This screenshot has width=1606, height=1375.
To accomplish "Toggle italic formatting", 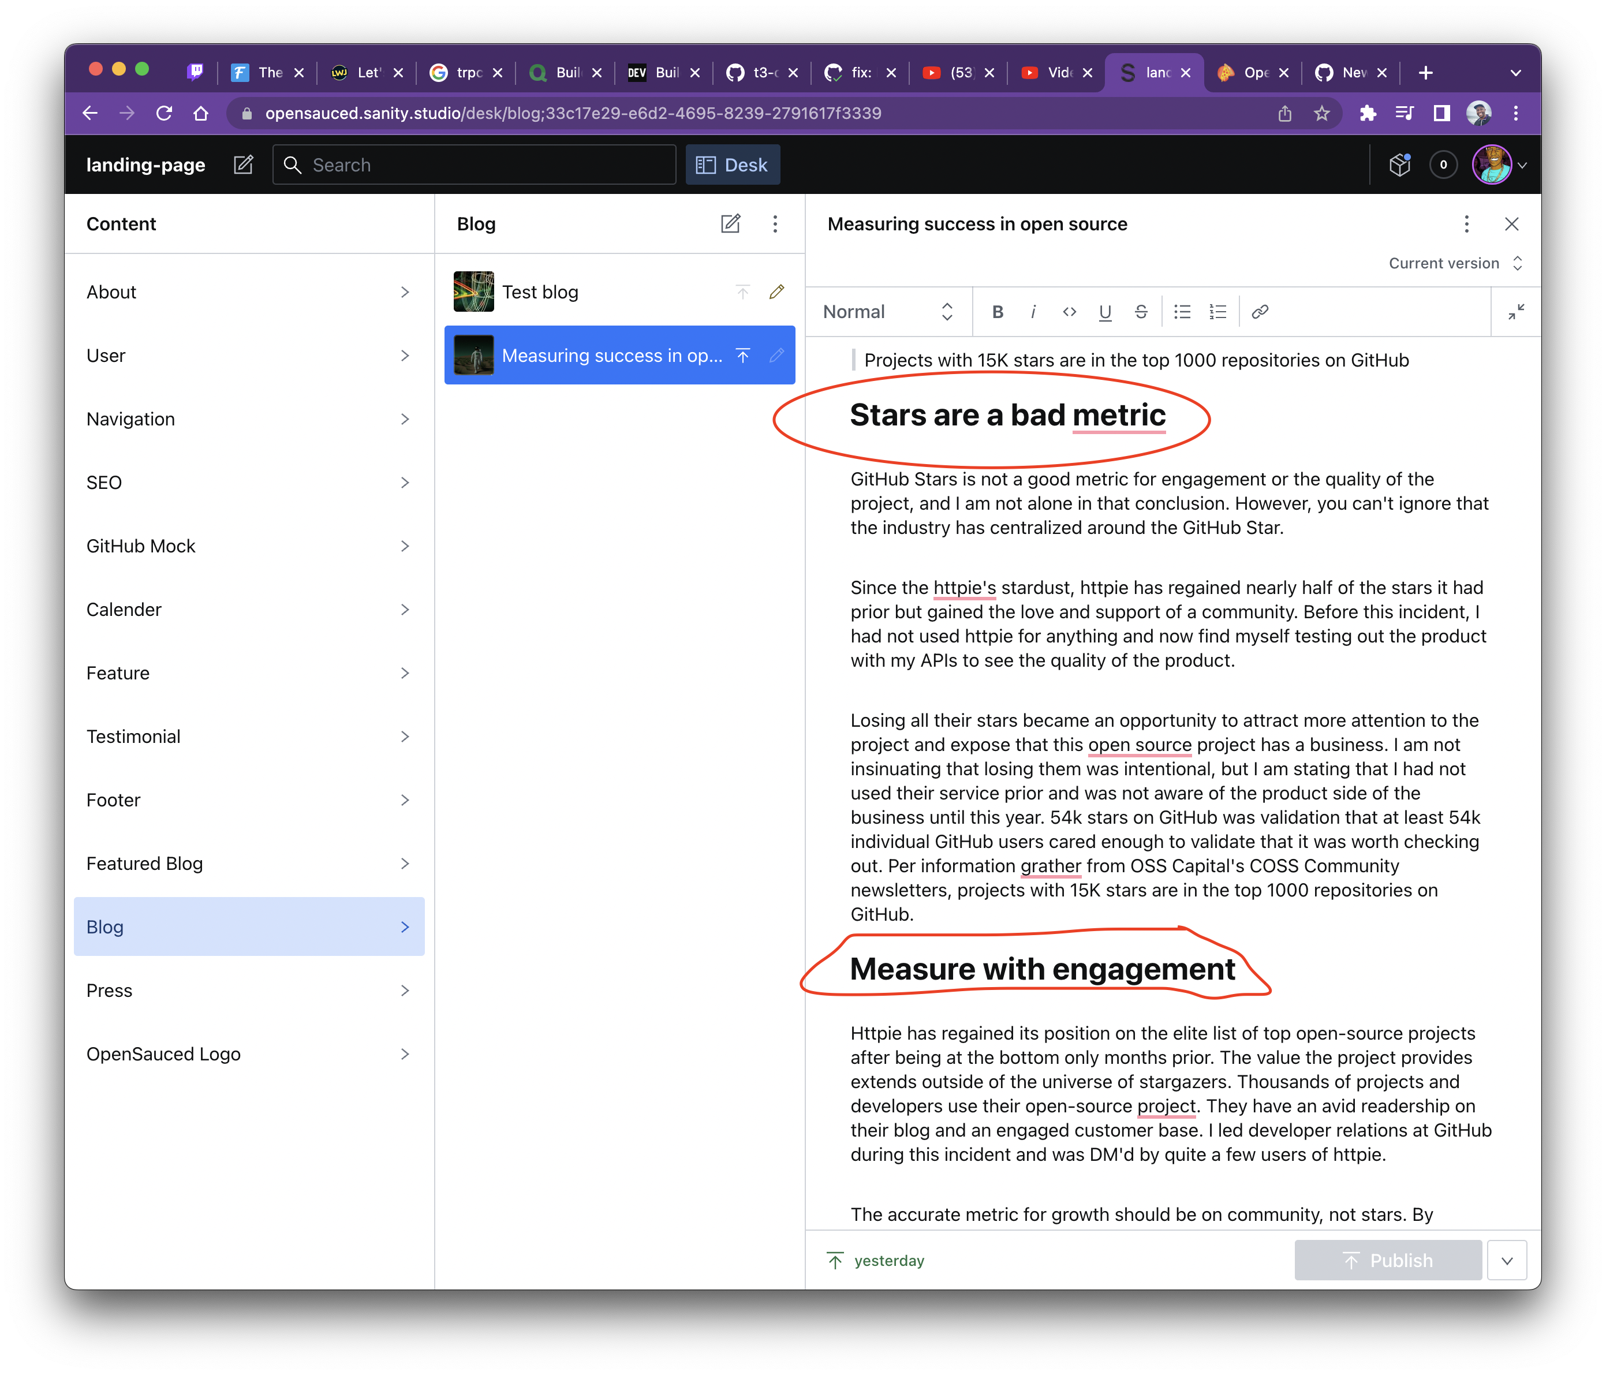I will [x=1033, y=312].
